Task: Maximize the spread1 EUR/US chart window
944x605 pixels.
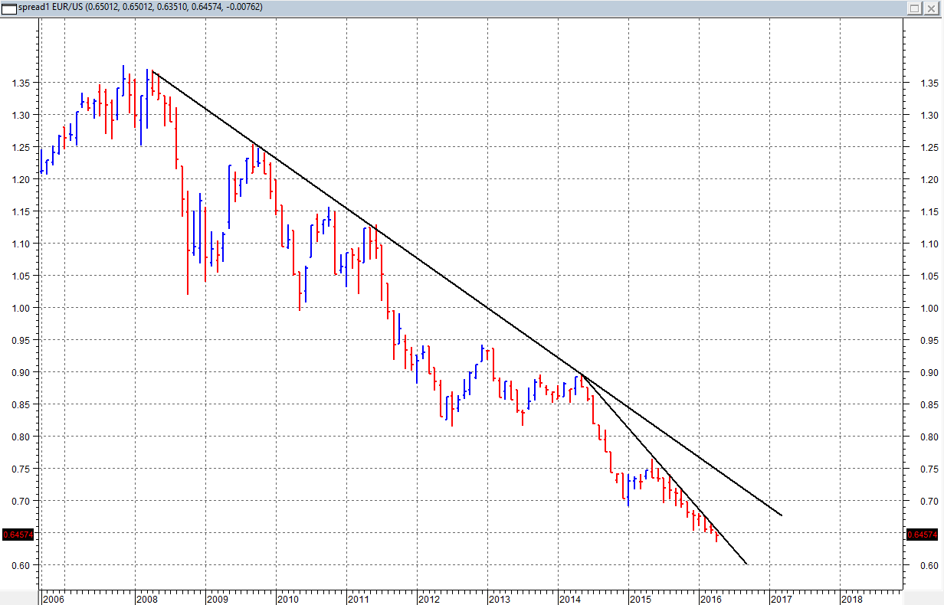Action: click(915, 8)
